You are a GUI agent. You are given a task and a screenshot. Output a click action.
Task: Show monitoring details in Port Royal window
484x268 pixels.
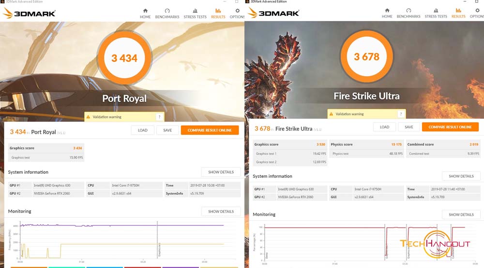(221, 212)
